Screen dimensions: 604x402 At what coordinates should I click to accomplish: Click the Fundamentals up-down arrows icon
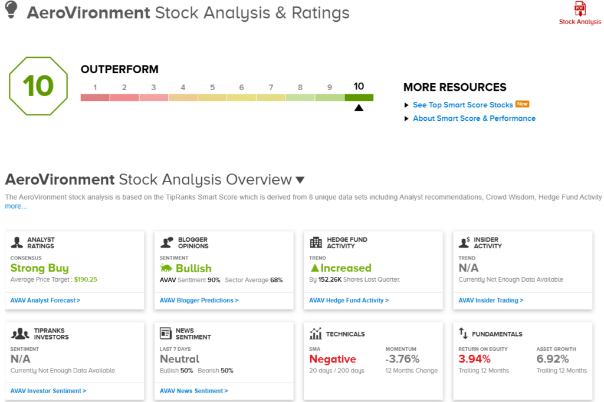click(463, 334)
